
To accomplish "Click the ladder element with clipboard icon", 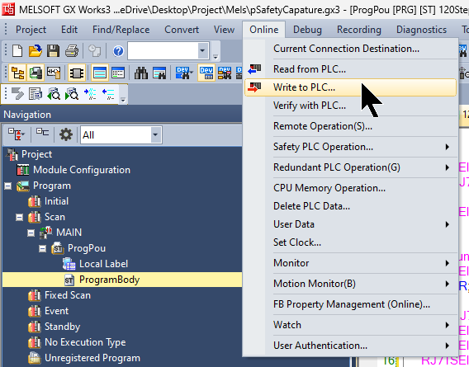I will pyautogui.click(x=54, y=73).
